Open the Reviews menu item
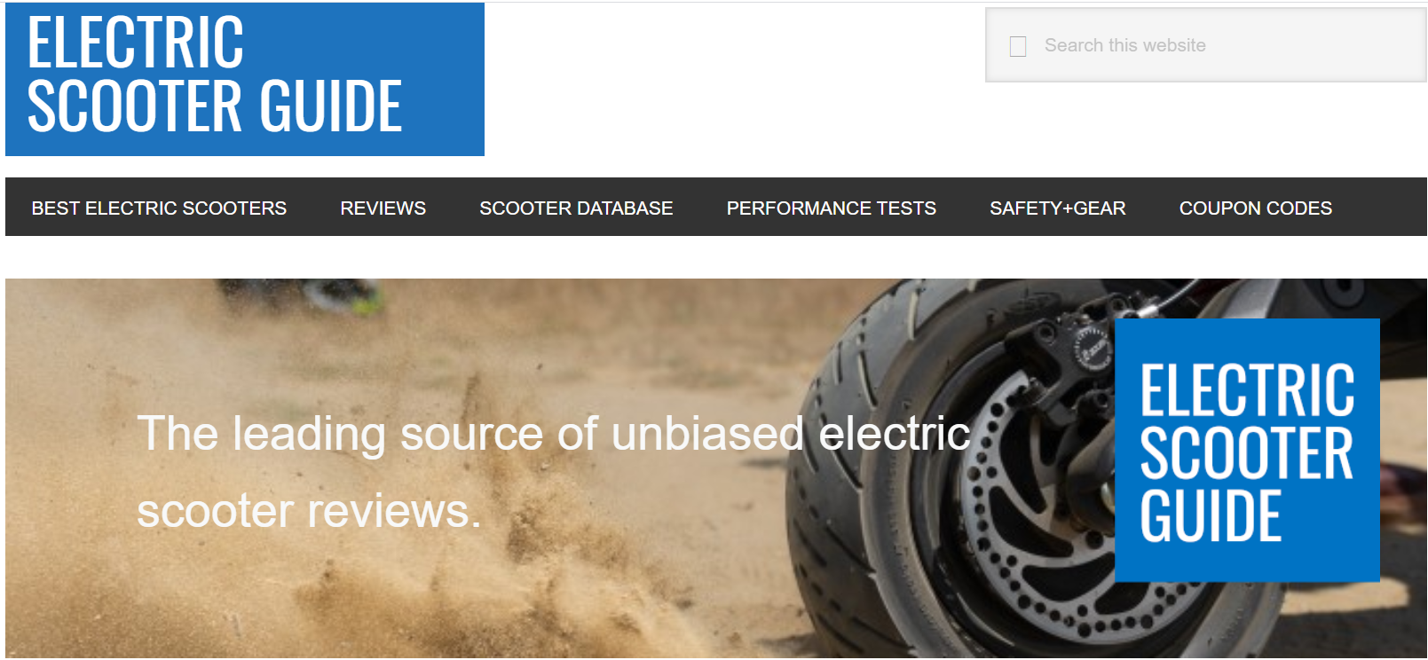The height and width of the screenshot is (660, 1428). pyautogui.click(x=383, y=208)
